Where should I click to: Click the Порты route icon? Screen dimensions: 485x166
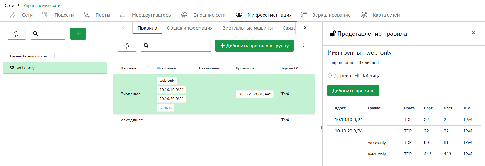pyautogui.click(x=87, y=15)
